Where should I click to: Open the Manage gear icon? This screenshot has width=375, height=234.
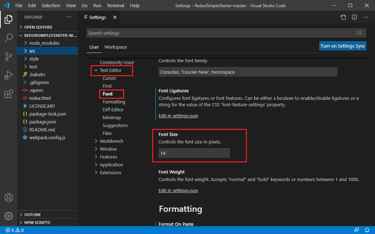pos(8,216)
